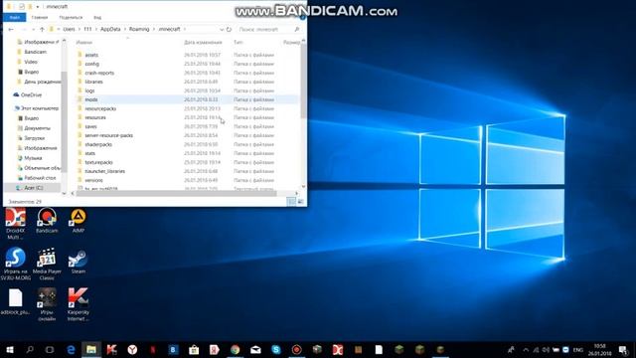This screenshot has height=358, width=636.
Task: Open the Главная ribbon tab
Action: (x=40, y=18)
